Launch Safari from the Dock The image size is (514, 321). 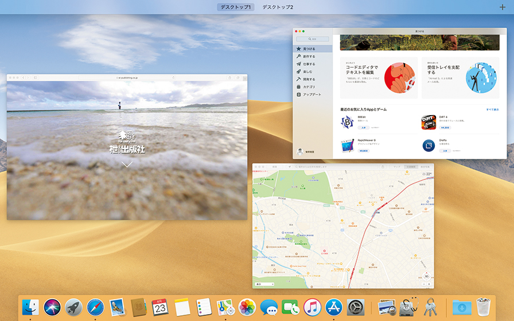(x=95, y=307)
